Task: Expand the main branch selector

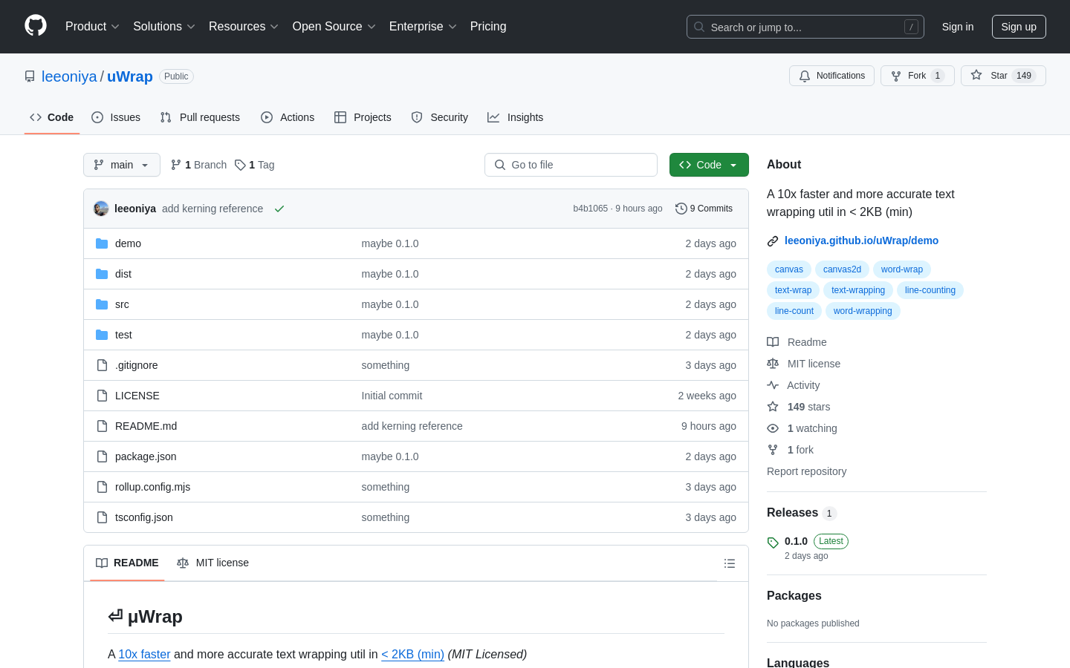Action: [122, 165]
